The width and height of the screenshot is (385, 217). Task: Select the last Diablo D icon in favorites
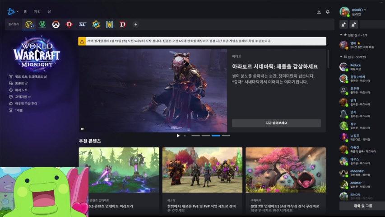(x=122, y=24)
